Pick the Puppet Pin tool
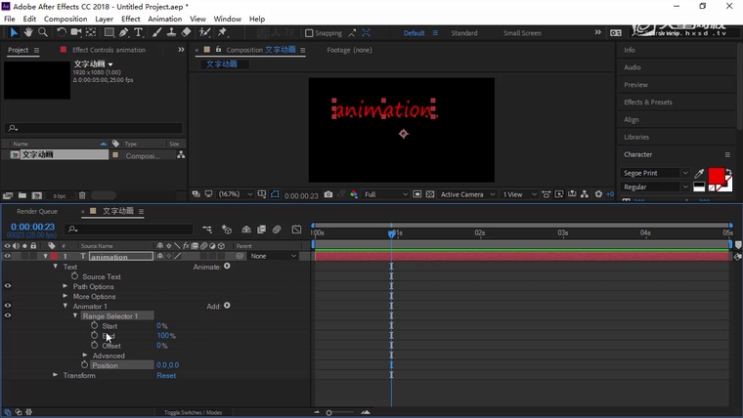Viewport: 743px width, 418px height. point(222,32)
